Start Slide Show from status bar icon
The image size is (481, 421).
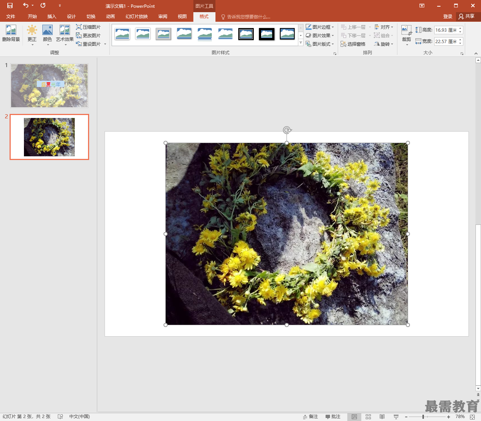tap(396, 417)
